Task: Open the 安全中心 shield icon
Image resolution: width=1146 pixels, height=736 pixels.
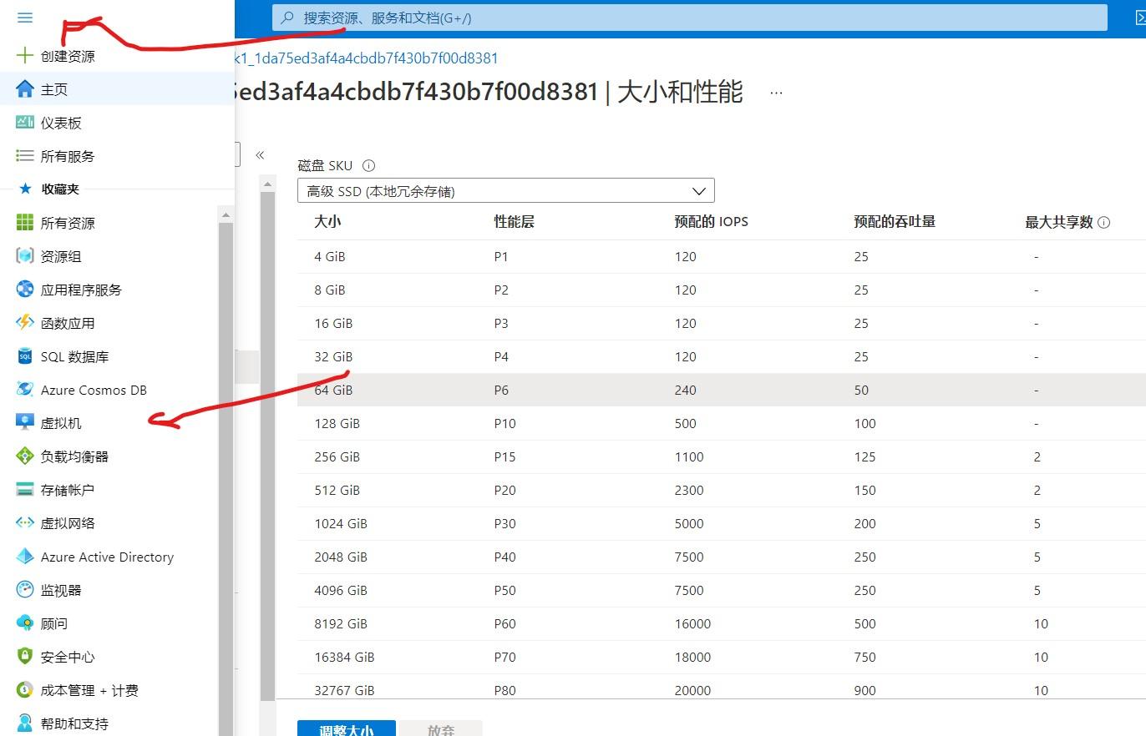Action: point(25,657)
